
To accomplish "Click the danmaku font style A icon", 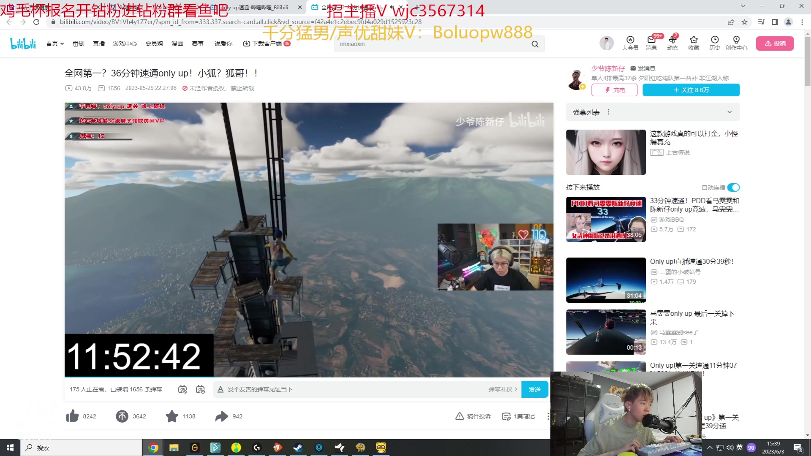I will tap(220, 389).
